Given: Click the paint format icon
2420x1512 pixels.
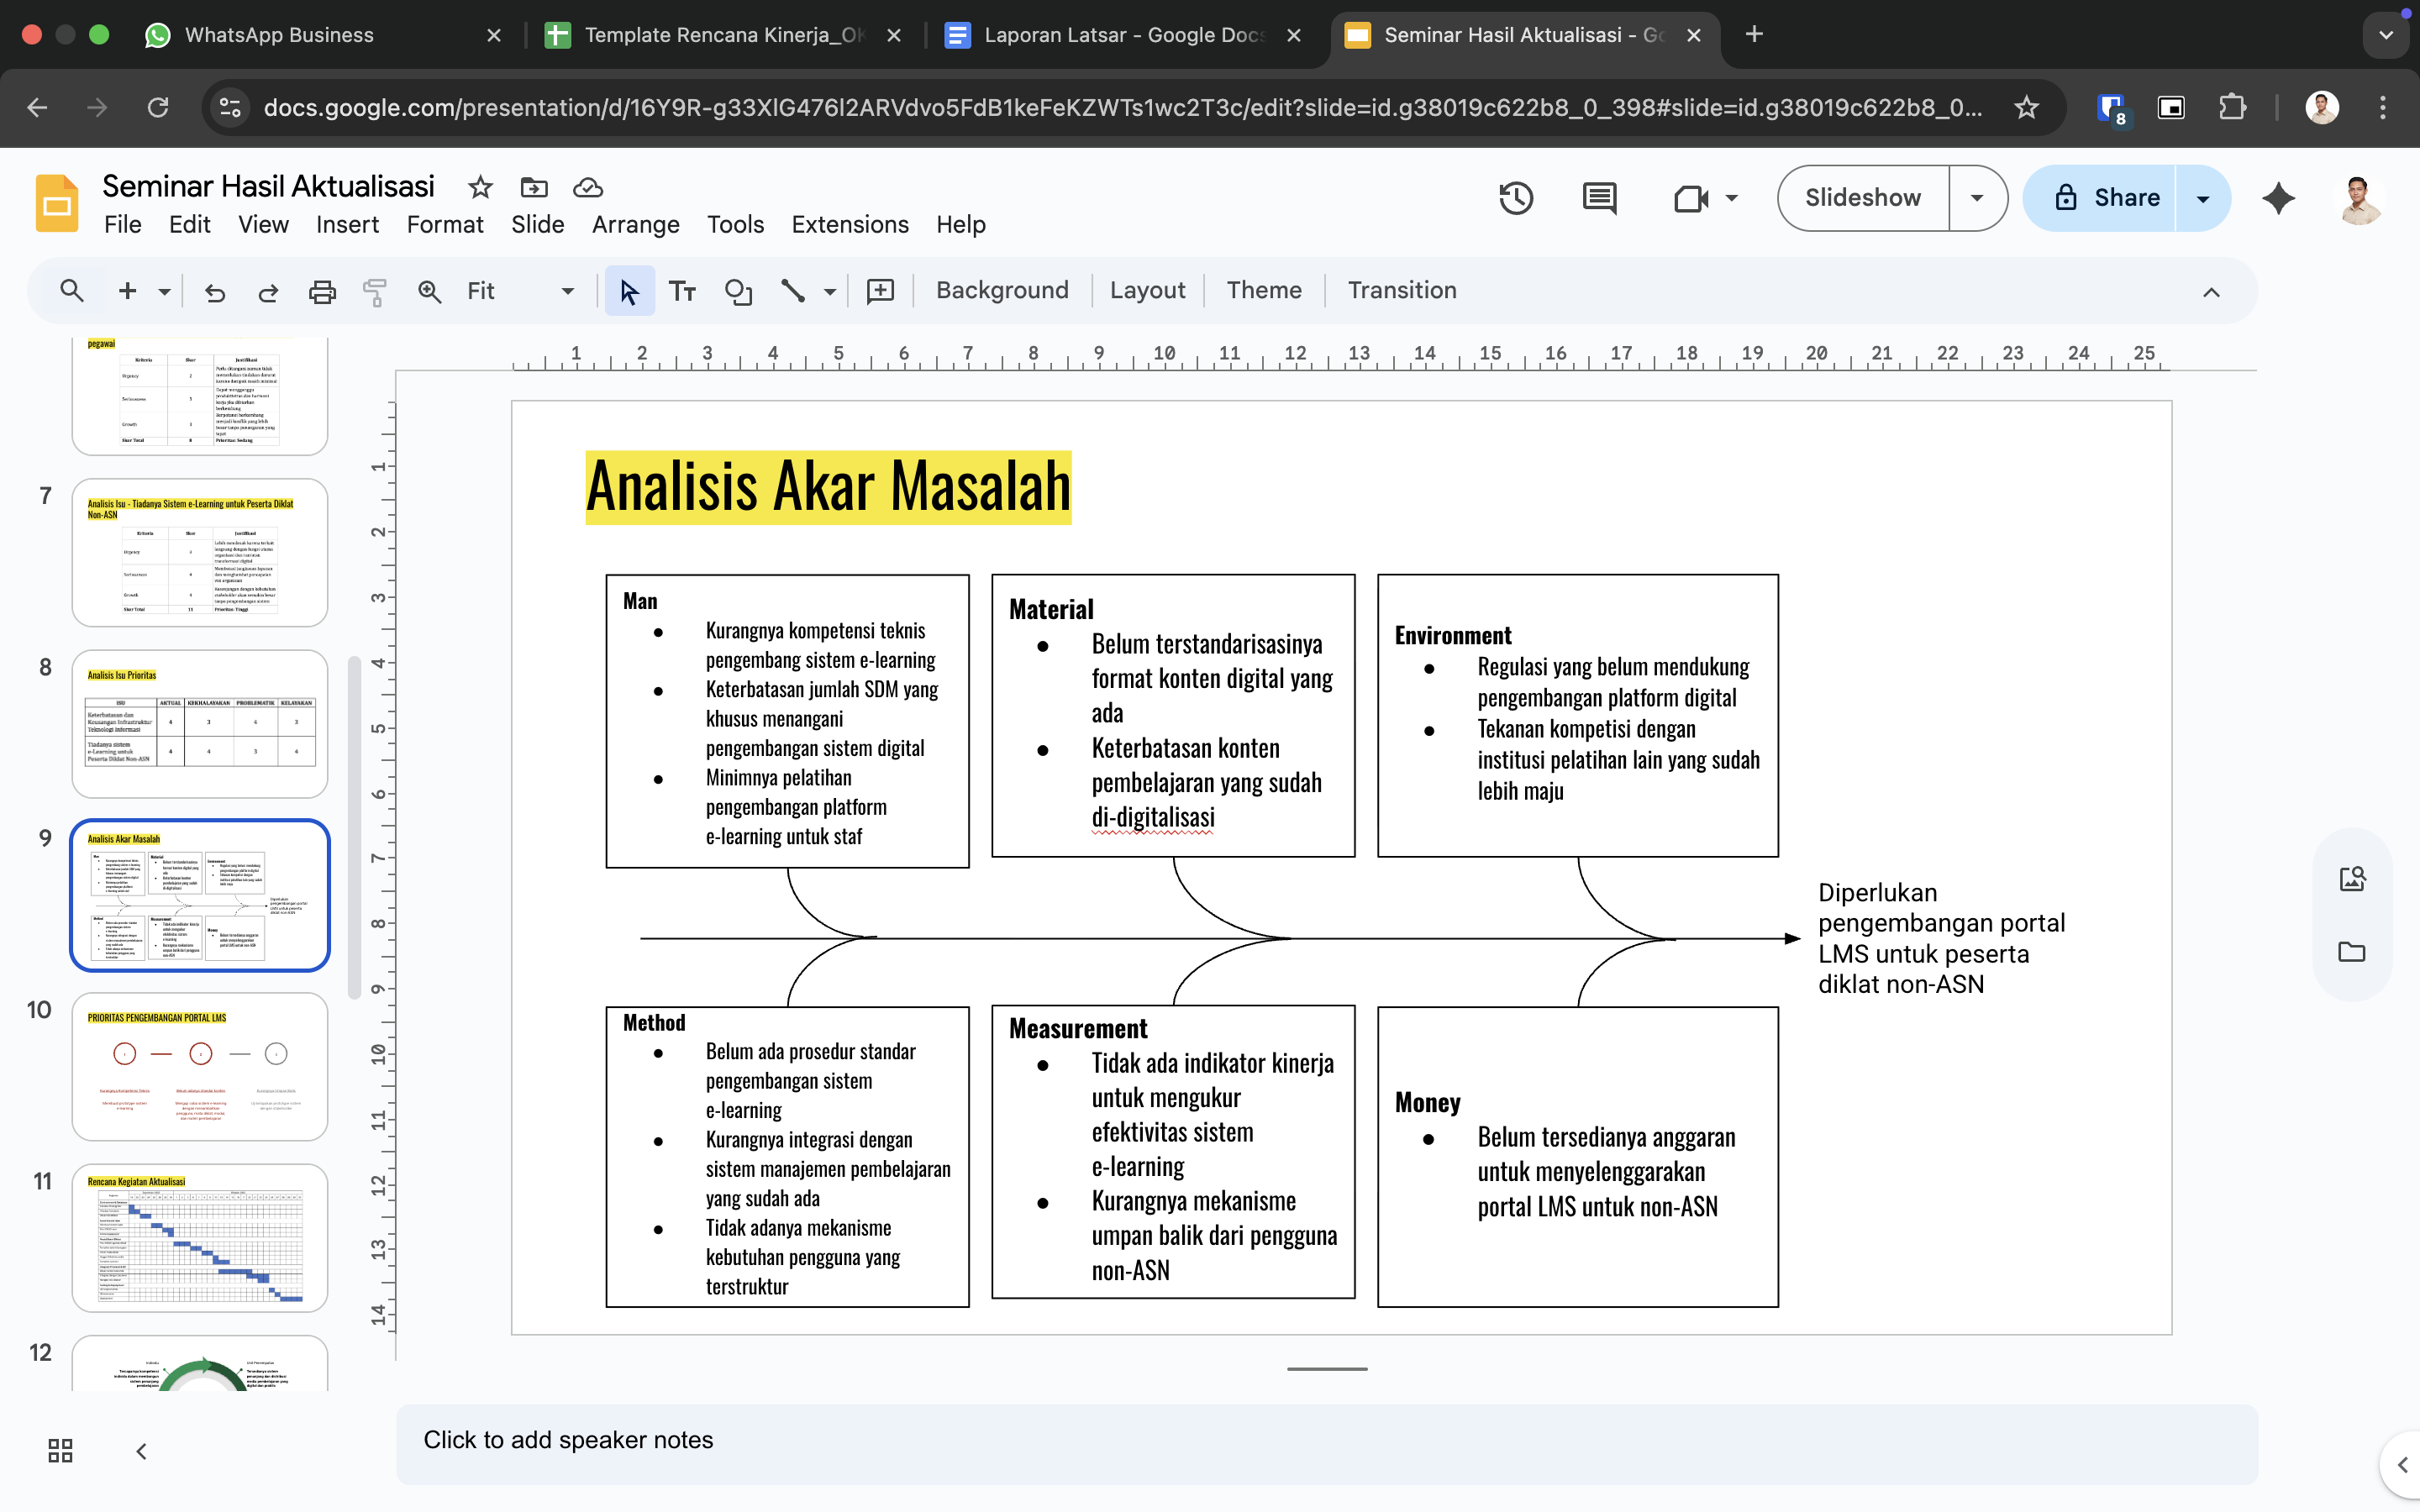Looking at the screenshot, I should [x=375, y=291].
